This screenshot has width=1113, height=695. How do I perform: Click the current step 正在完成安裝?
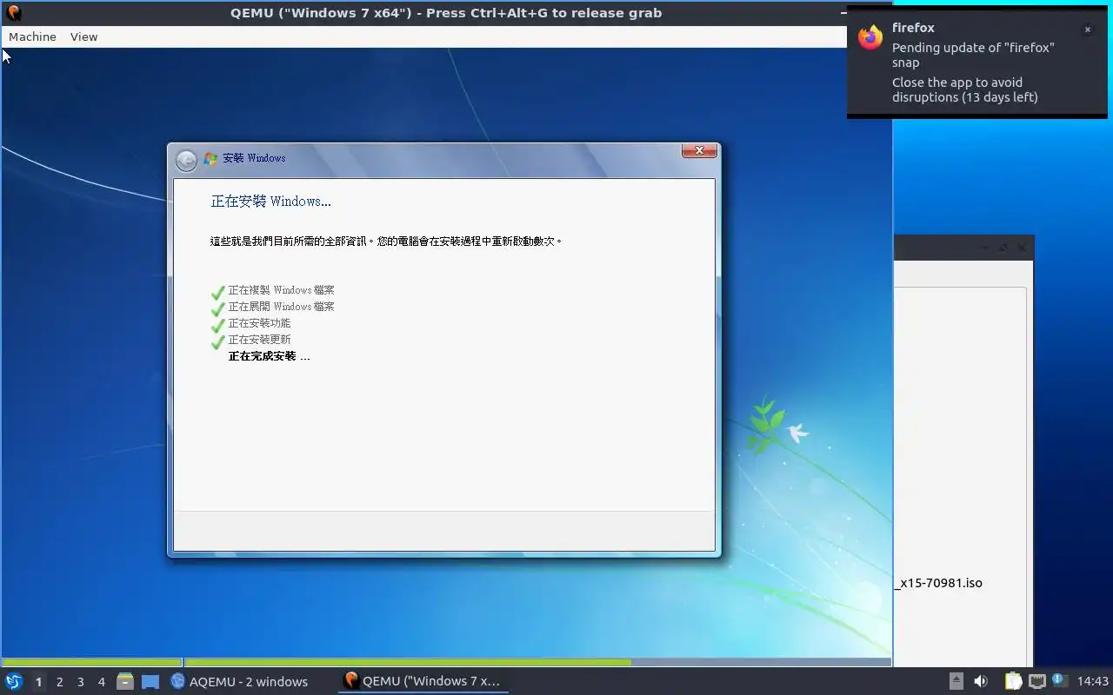pos(269,356)
